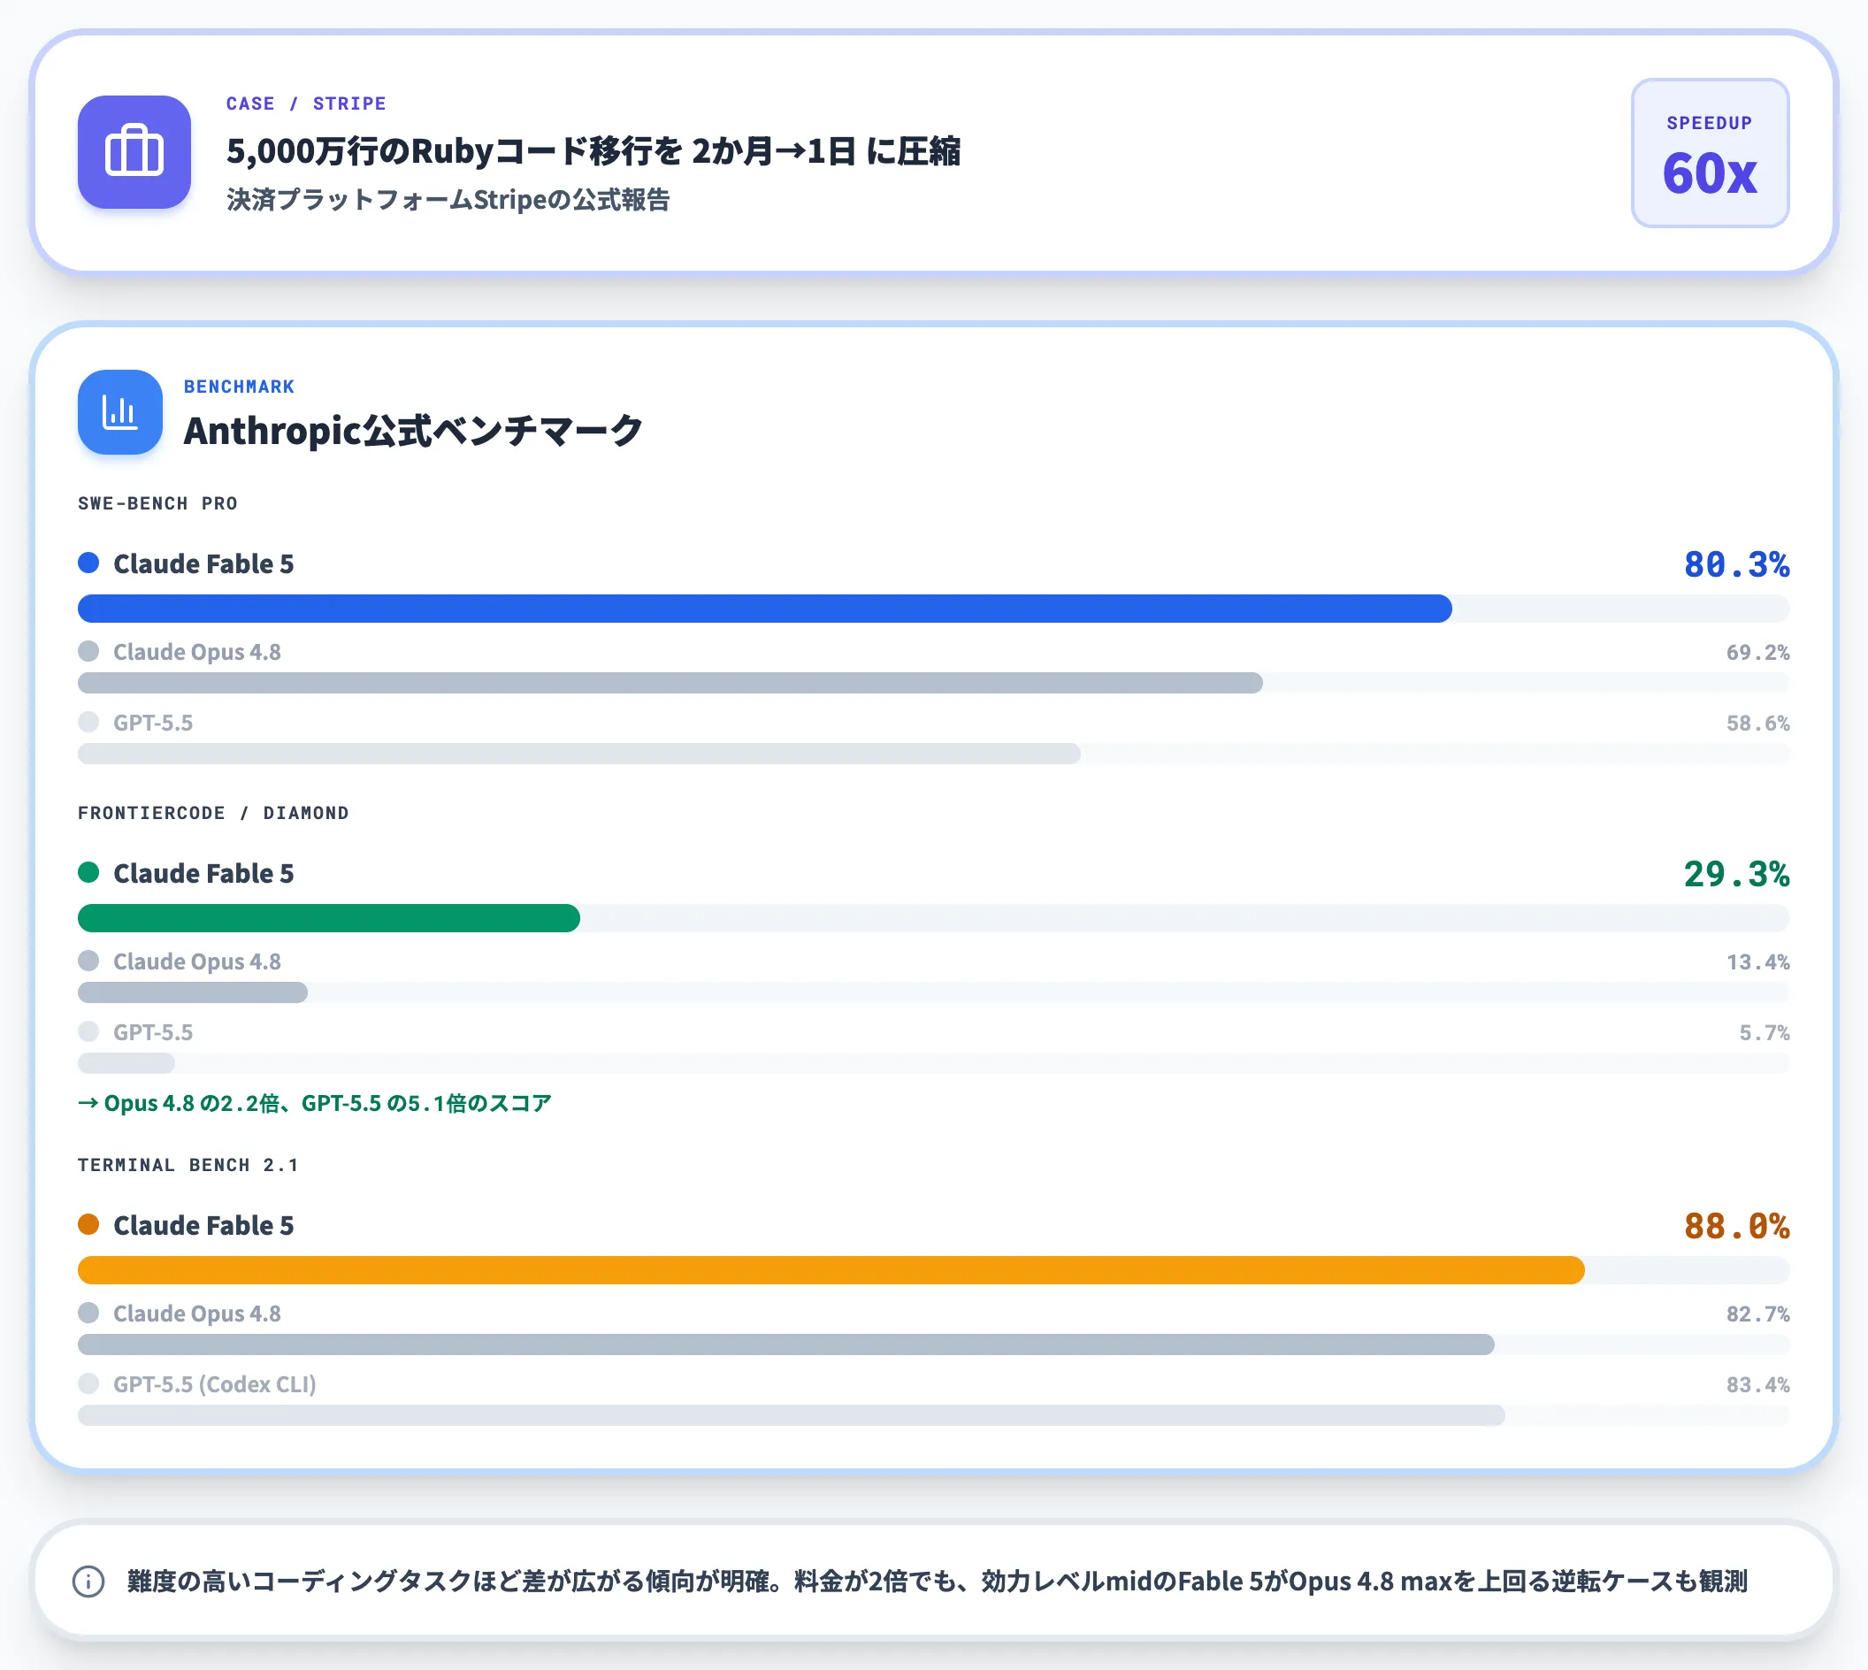Click the gray 13.4% Claude Opus 4.8 bar
1868x1670 pixels.
[193, 992]
